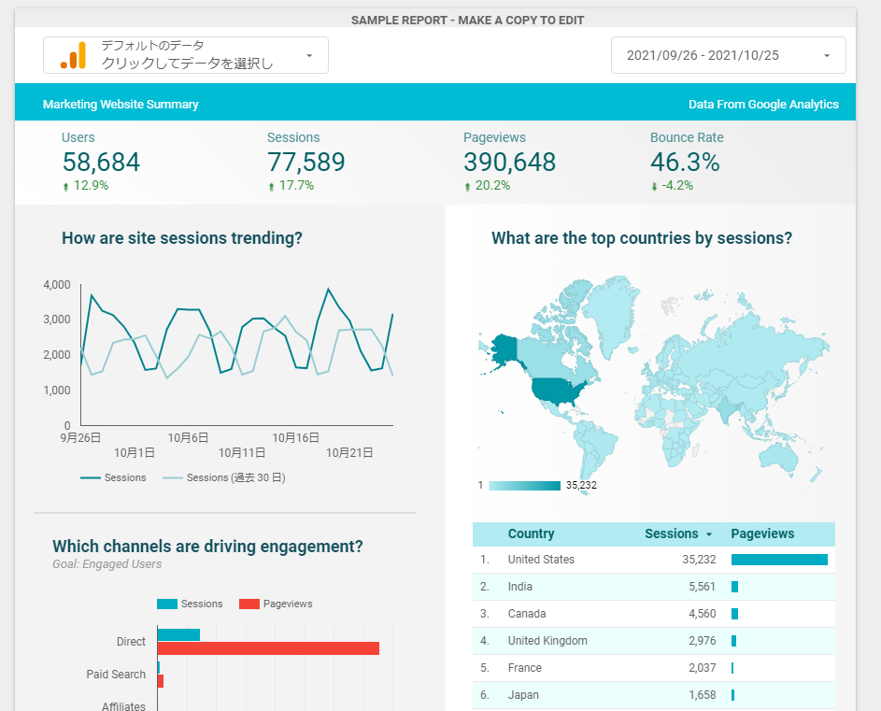This screenshot has width=881, height=711.
Task: Click Australia on the world map
Action: [x=778, y=455]
